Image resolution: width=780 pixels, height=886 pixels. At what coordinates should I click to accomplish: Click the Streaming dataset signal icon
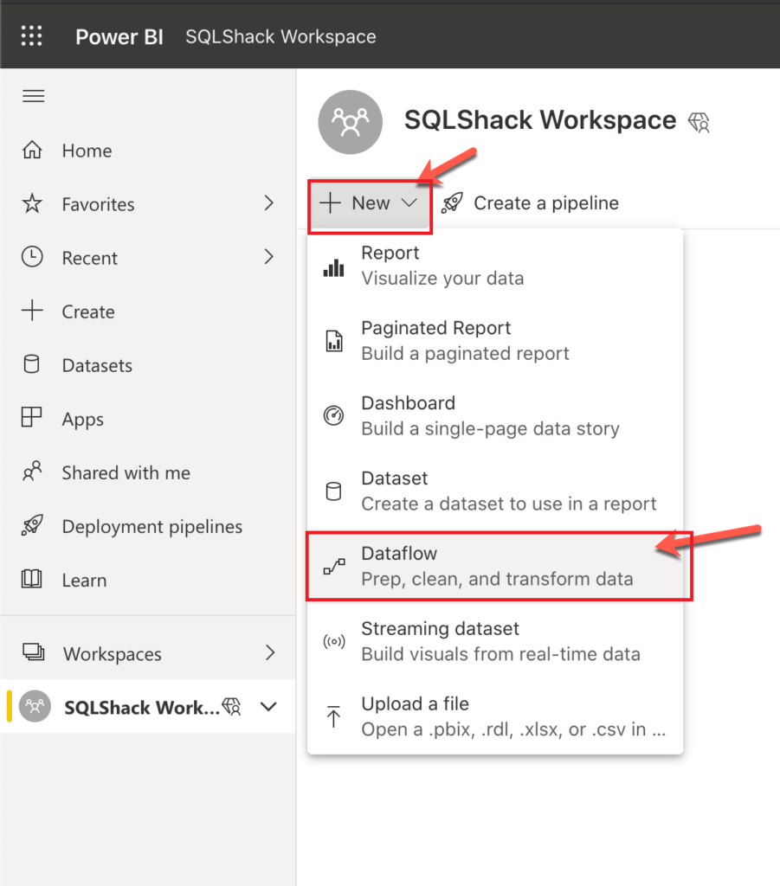pos(334,641)
